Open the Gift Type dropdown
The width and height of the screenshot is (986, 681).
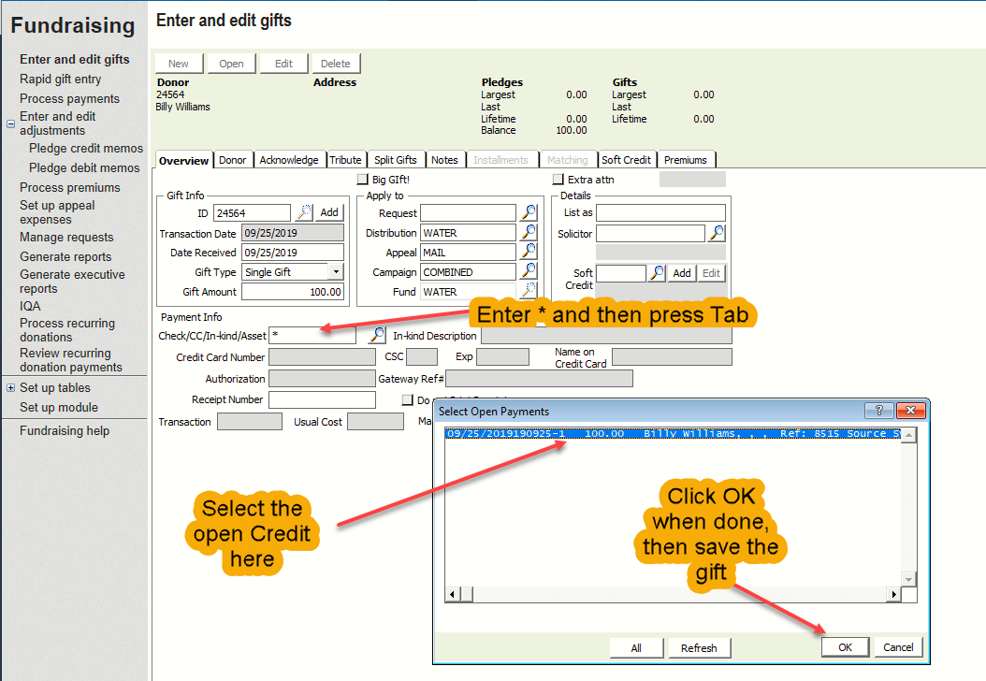pyautogui.click(x=336, y=272)
